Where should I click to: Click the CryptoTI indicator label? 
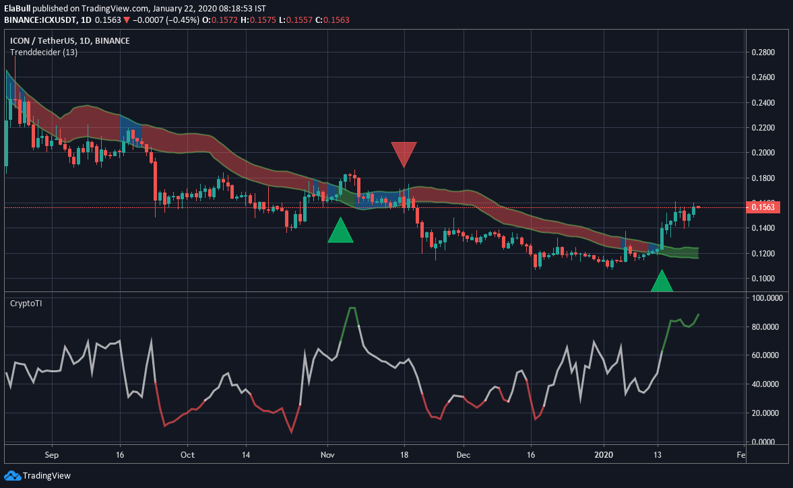point(26,303)
